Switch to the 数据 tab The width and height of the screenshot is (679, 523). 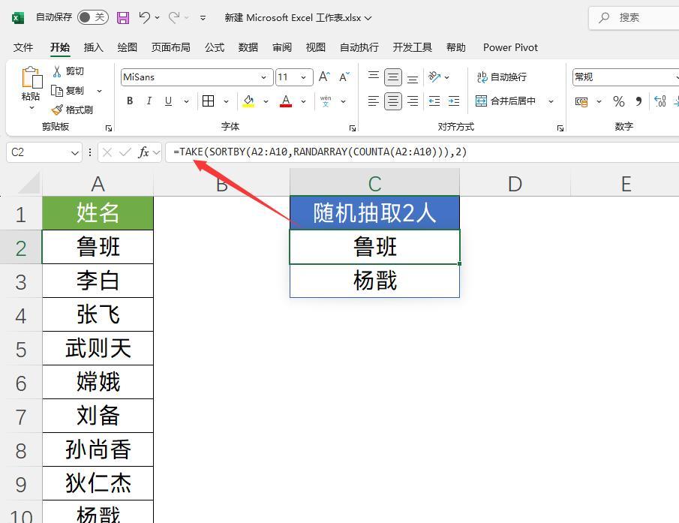click(248, 47)
